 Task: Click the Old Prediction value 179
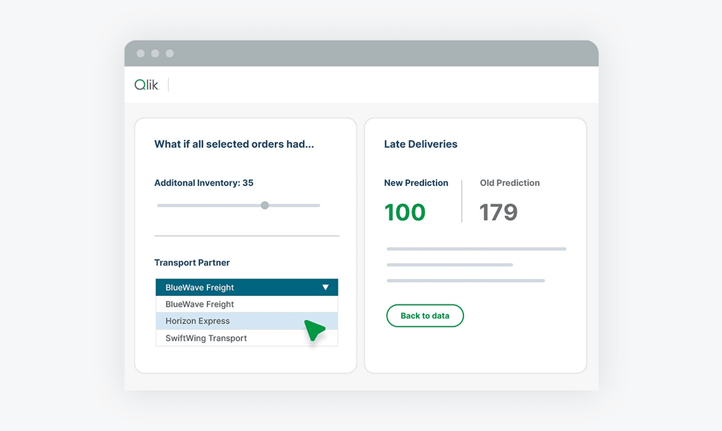tap(498, 212)
